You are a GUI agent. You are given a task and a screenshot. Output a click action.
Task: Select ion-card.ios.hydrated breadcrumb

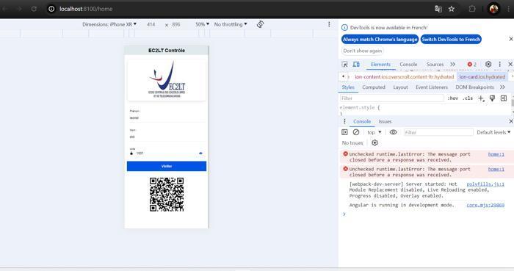pyautogui.click(x=482, y=76)
